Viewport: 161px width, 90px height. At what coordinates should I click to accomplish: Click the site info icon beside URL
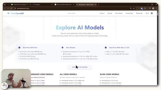(x=15, y=8)
